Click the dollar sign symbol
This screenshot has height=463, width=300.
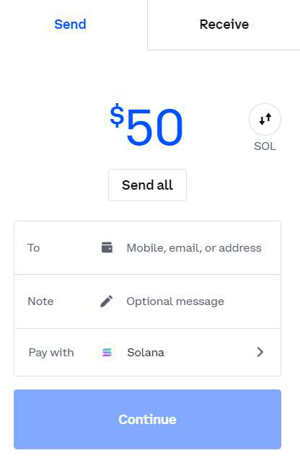[117, 115]
